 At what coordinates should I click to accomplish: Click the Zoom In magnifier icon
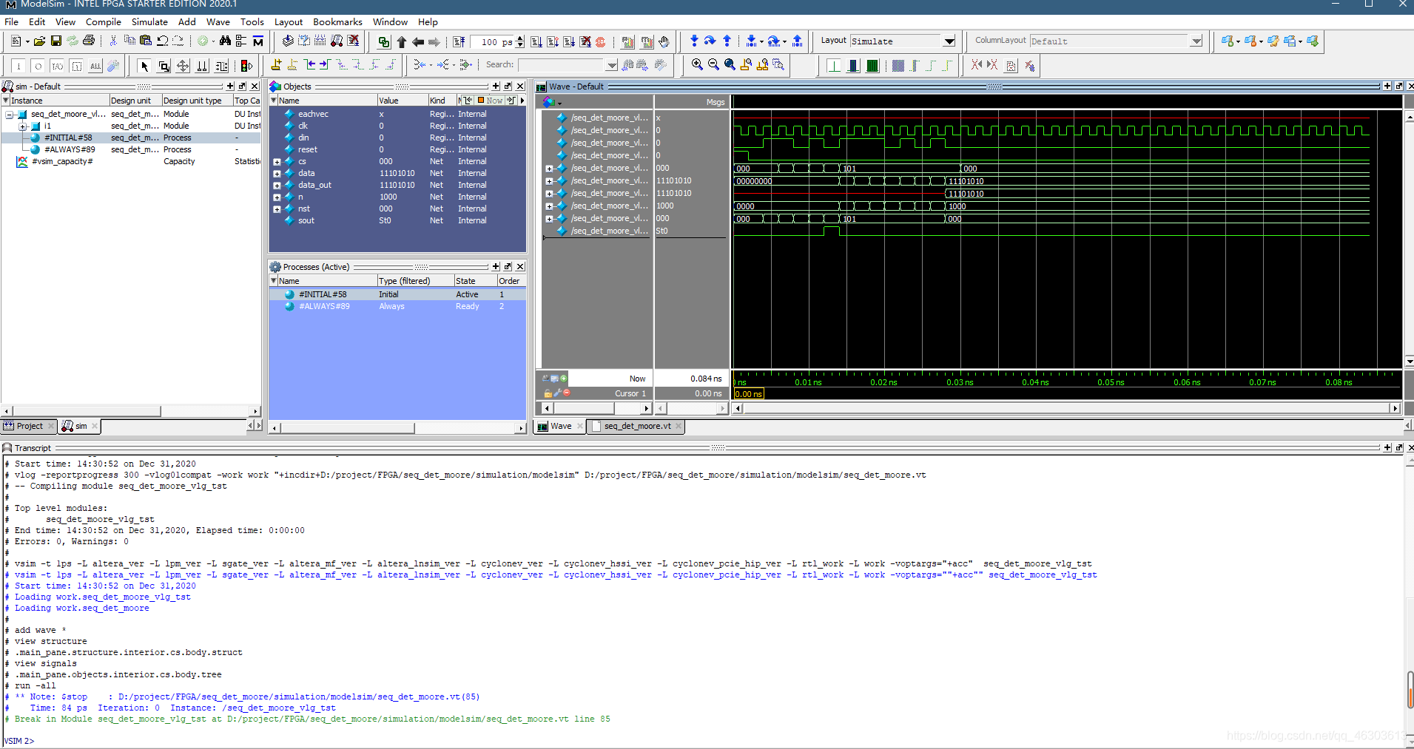[x=697, y=65]
